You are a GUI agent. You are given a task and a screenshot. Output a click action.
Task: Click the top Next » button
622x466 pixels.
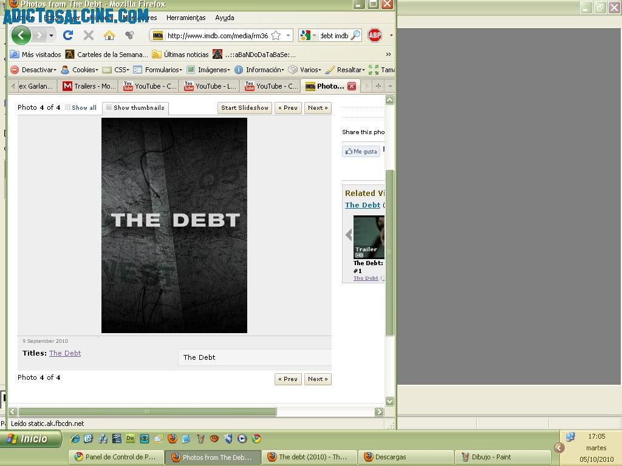click(318, 108)
